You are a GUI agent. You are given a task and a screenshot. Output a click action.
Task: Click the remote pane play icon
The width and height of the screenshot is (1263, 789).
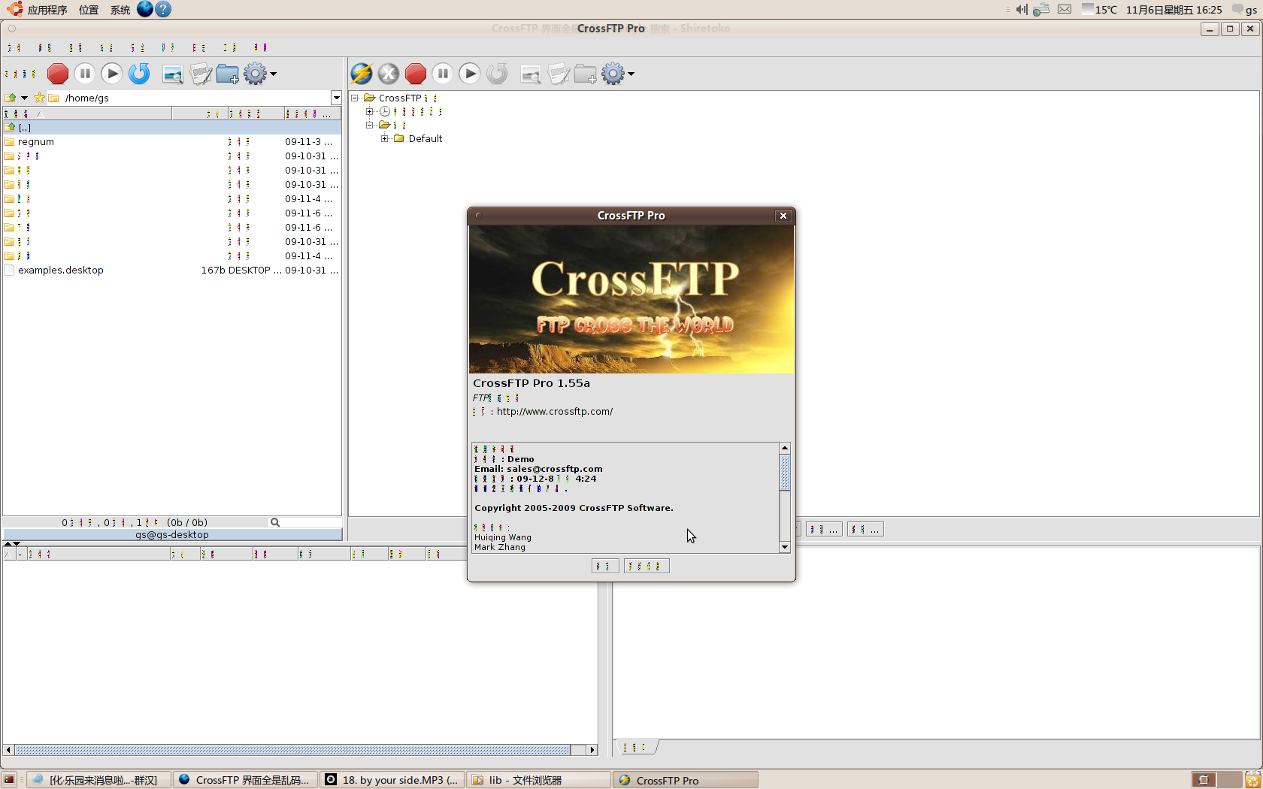pos(470,74)
